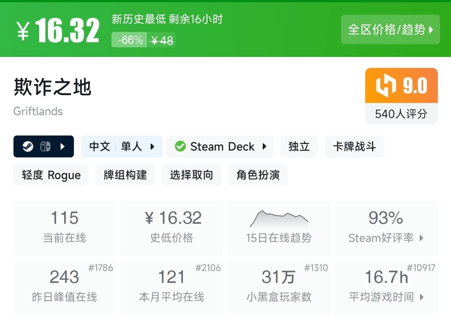Tap the -66% discount badge
Viewport: 451px width, 322px height.
tap(130, 40)
